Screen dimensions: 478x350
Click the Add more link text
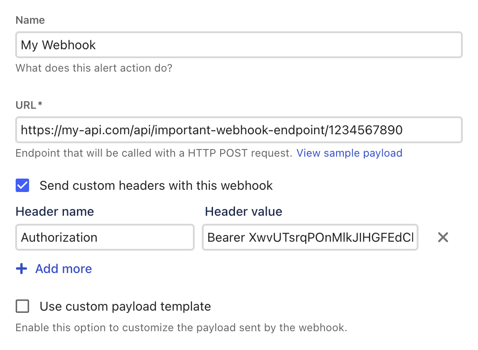click(64, 269)
